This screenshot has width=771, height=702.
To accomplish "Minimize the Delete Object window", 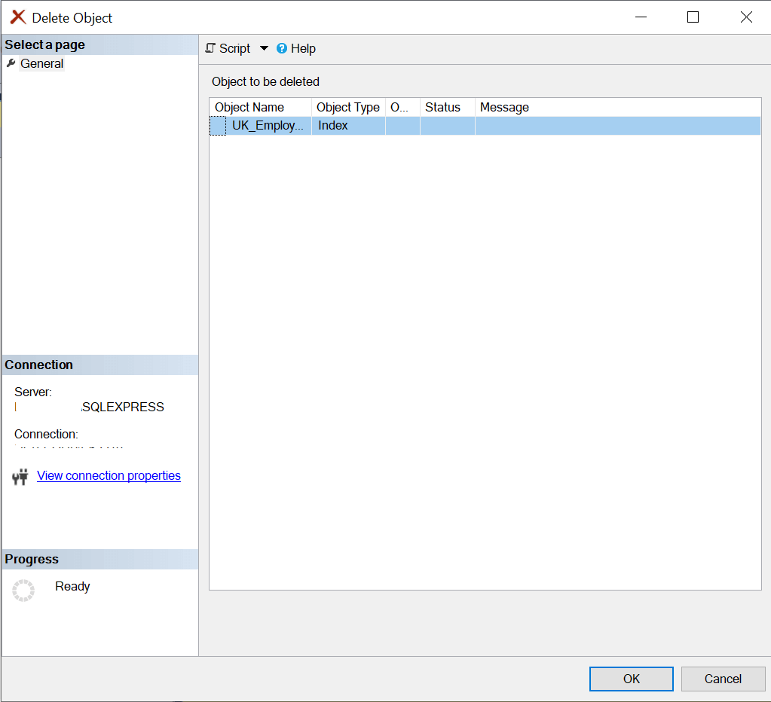I will (641, 17).
